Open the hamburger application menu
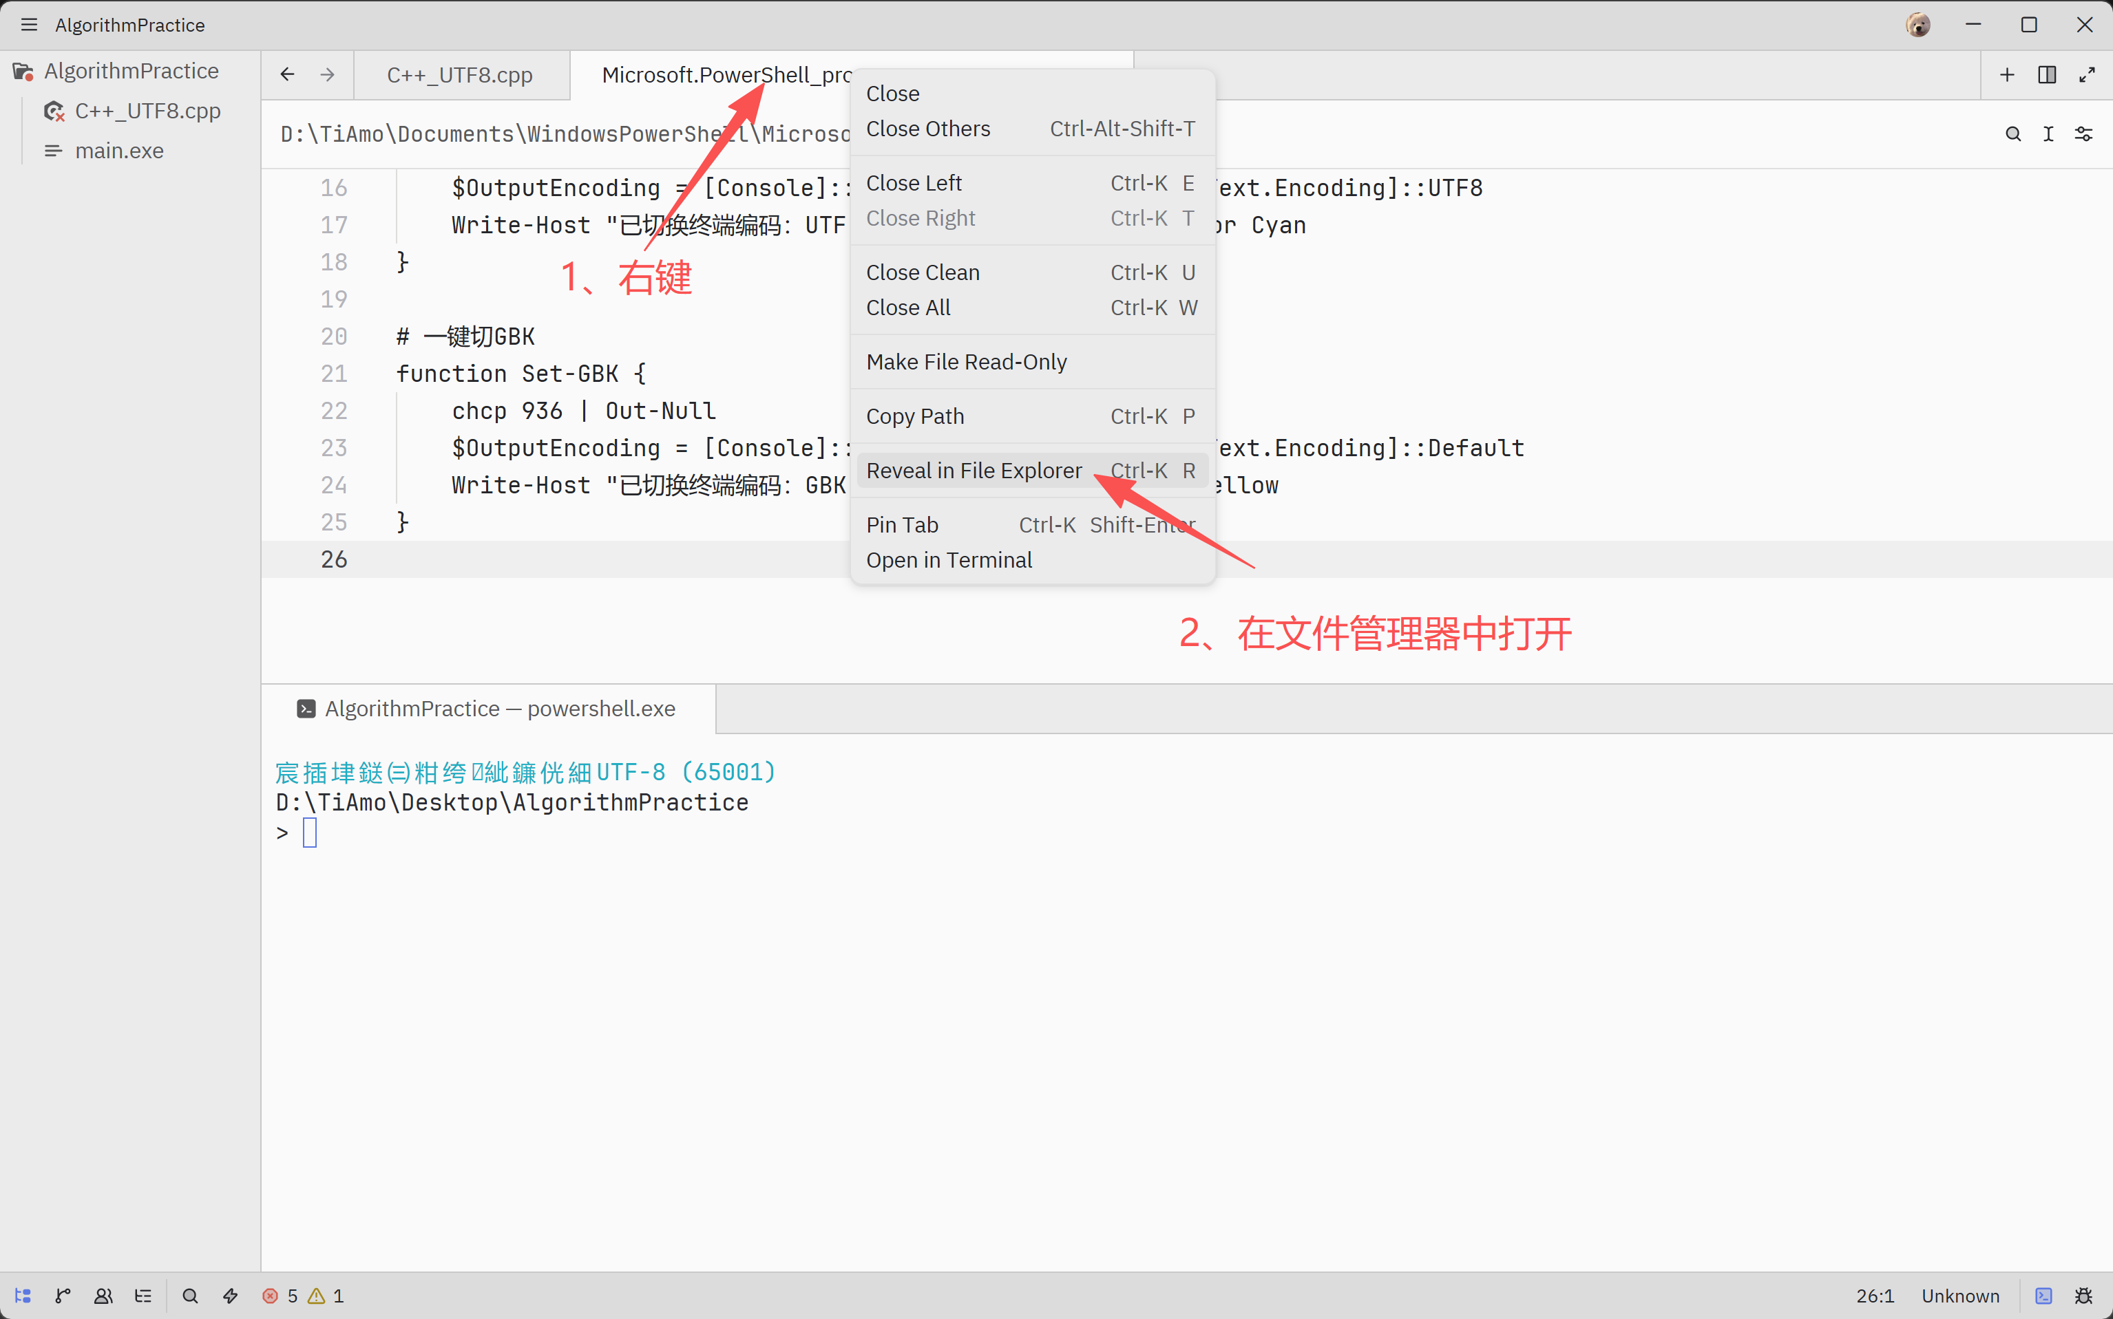Viewport: 2113px width, 1319px height. [x=29, y=25]
